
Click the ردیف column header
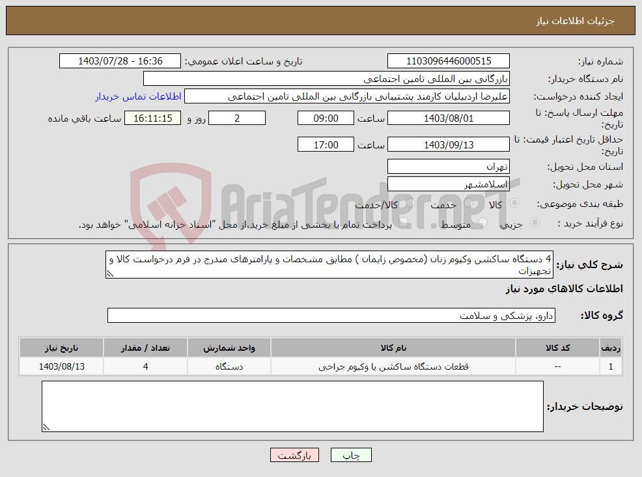tap(611, 348)
